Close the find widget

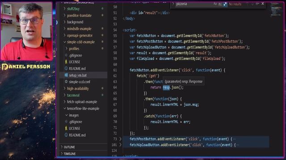pos(263,4)
